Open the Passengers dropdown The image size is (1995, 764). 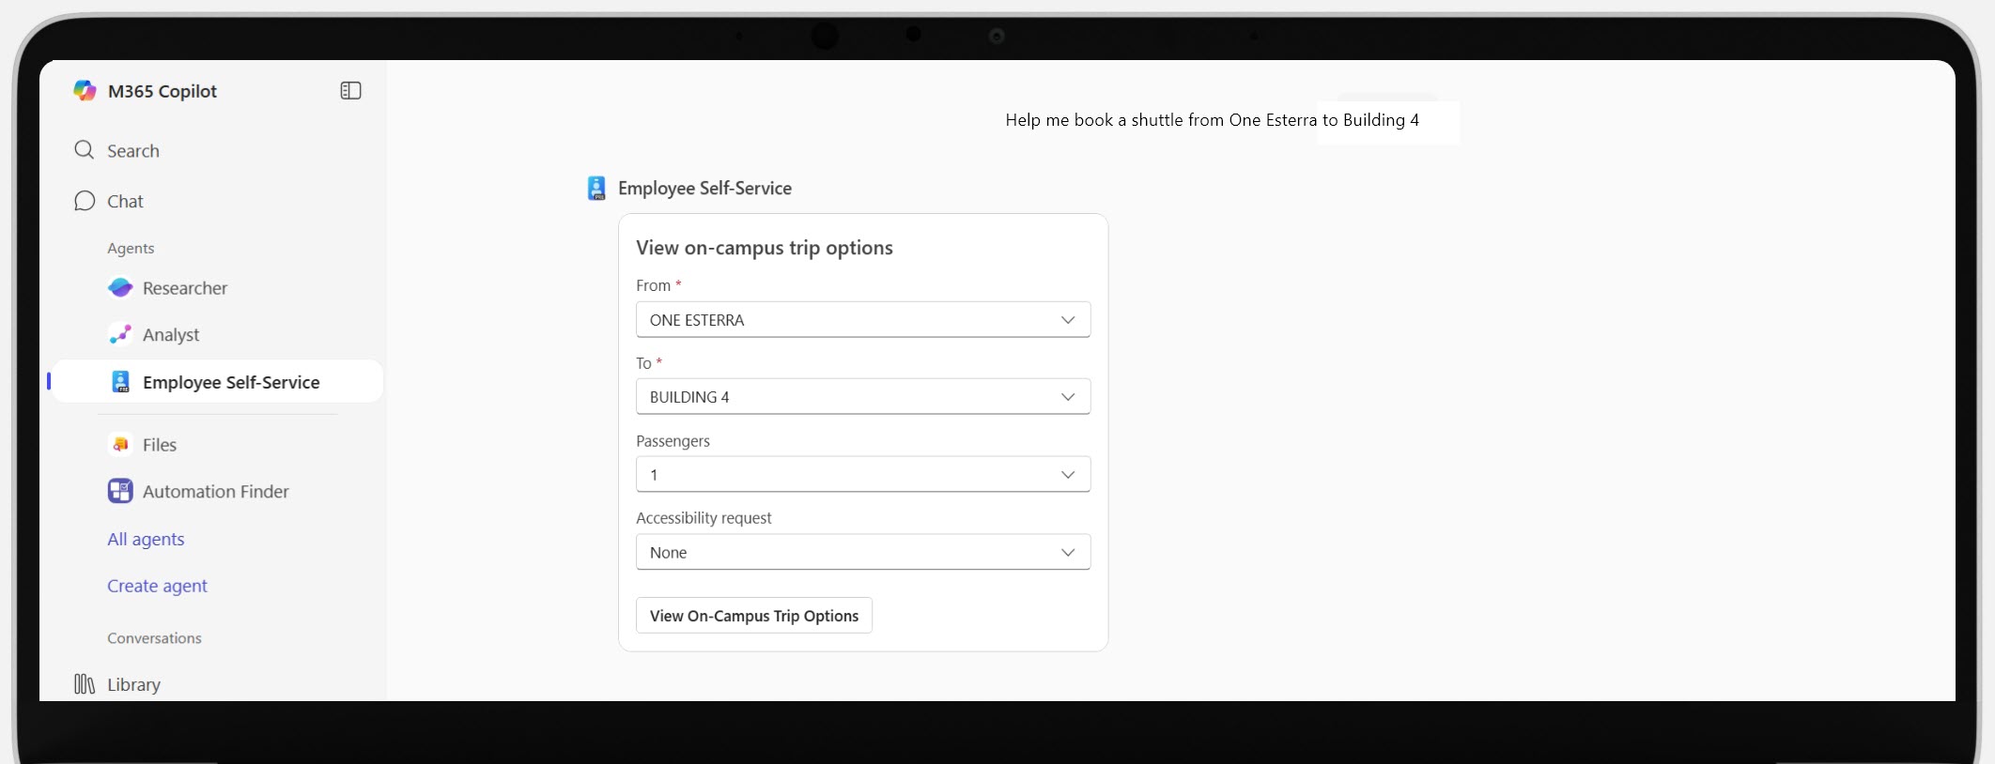863,474
